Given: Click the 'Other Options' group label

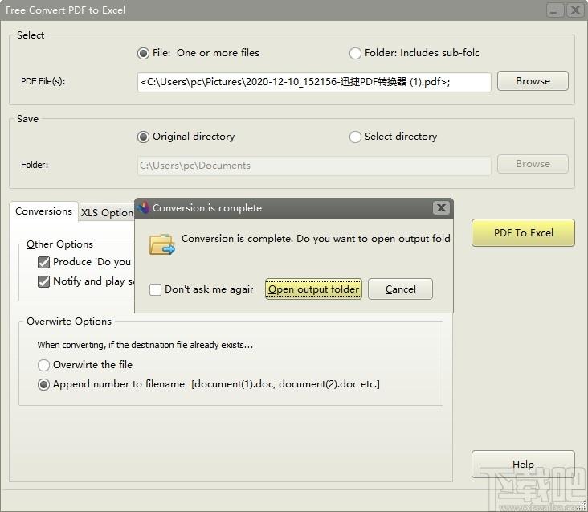Looking at the screenshot, I should 59,244.
